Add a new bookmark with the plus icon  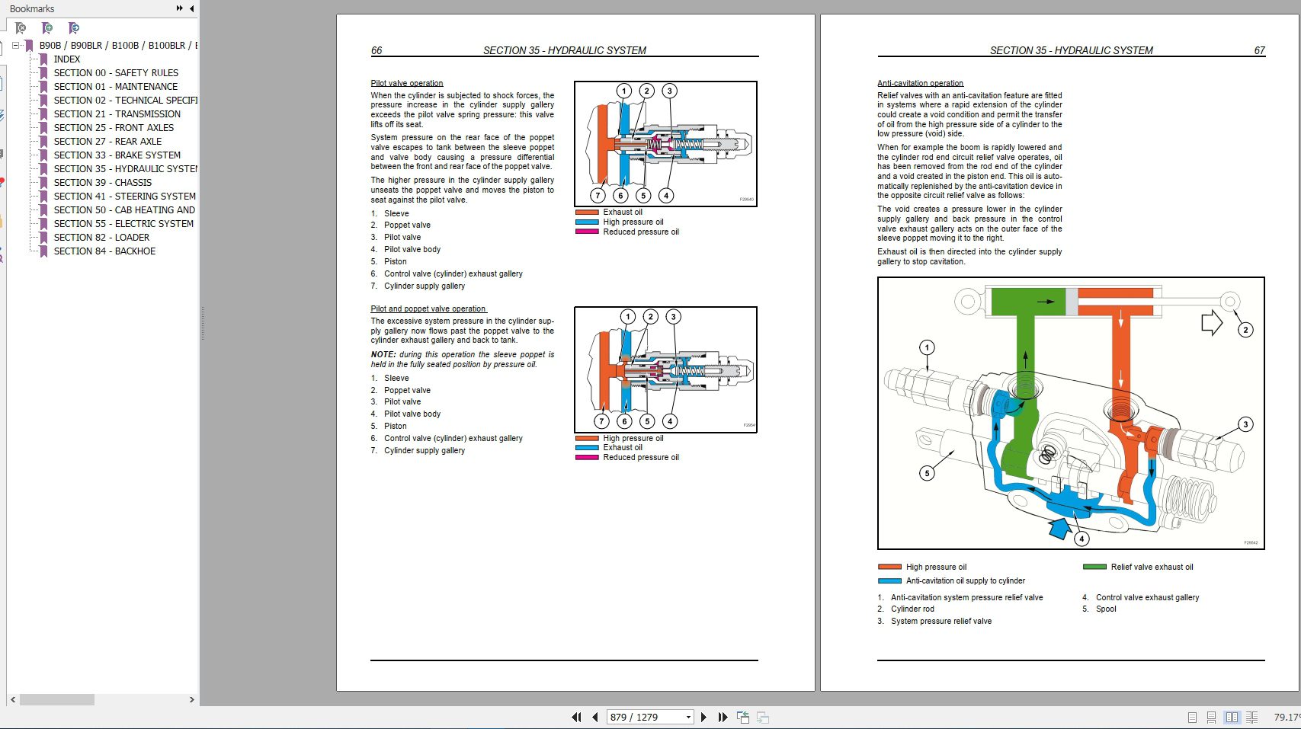46,28
